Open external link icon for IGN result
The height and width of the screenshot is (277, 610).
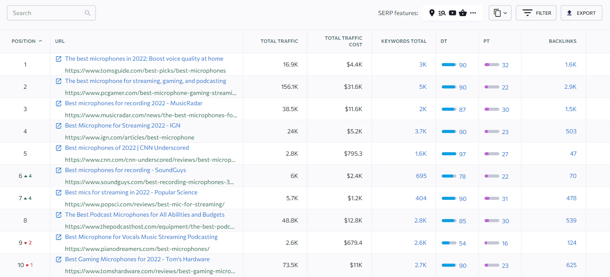click(x=59, y=126)
